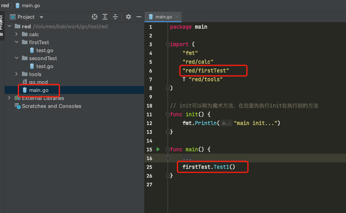Select main.go in project tree
This screenshot has height=213, width=346.
(x=39, y=90)
